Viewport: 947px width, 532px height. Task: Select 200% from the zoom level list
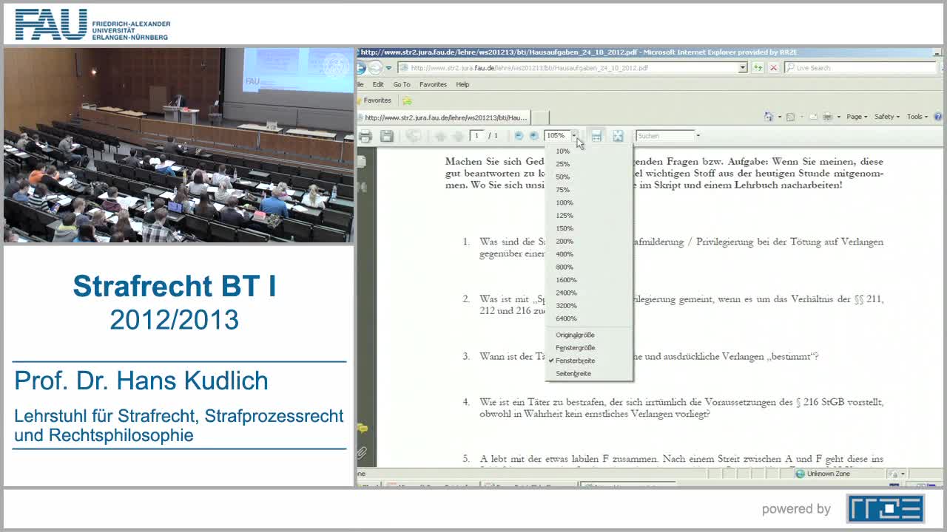563,241
